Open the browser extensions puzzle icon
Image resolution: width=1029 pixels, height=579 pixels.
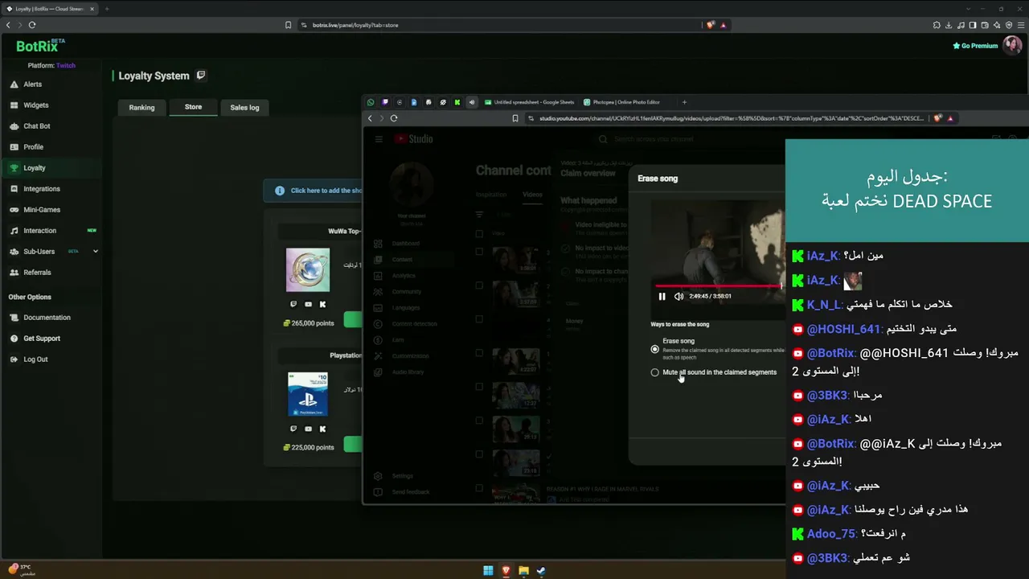click(937, 25)
